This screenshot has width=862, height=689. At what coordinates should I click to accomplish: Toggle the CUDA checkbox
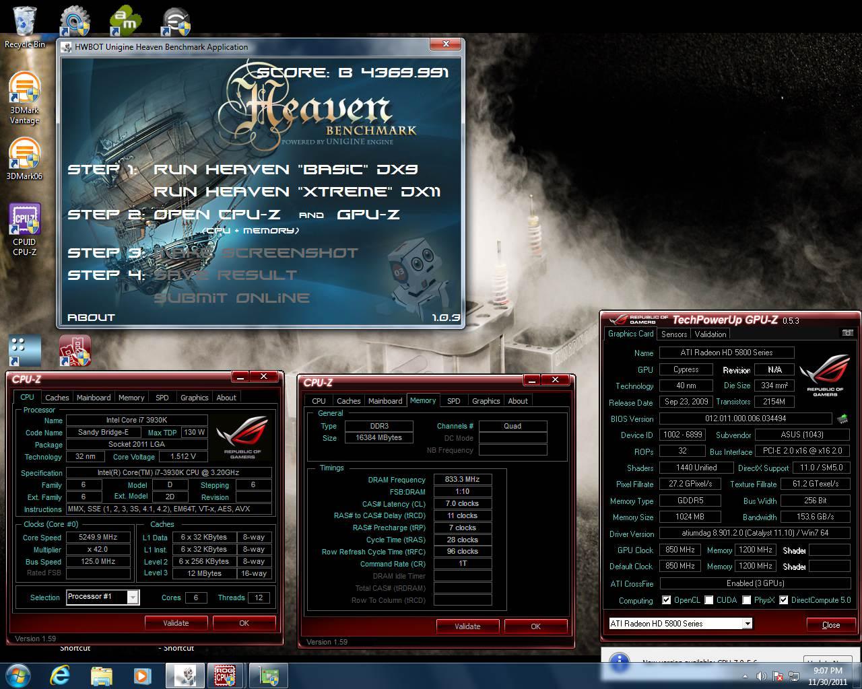point(708,600)
